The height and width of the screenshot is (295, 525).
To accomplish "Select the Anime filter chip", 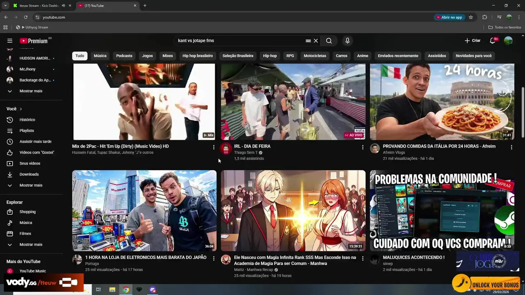I will pos(363,56).
